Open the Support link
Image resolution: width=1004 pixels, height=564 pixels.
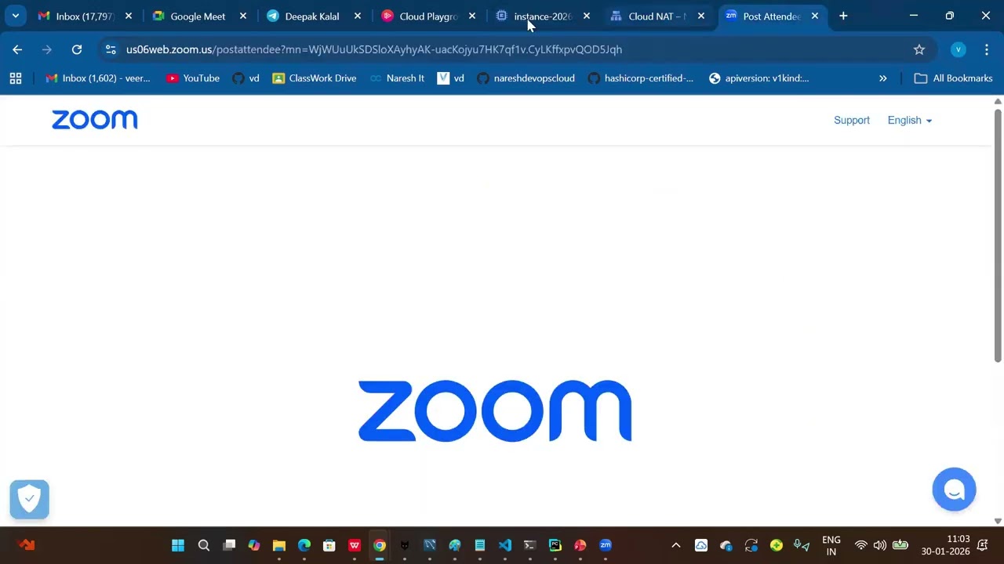pyautogui.click(x=852, y=120)
